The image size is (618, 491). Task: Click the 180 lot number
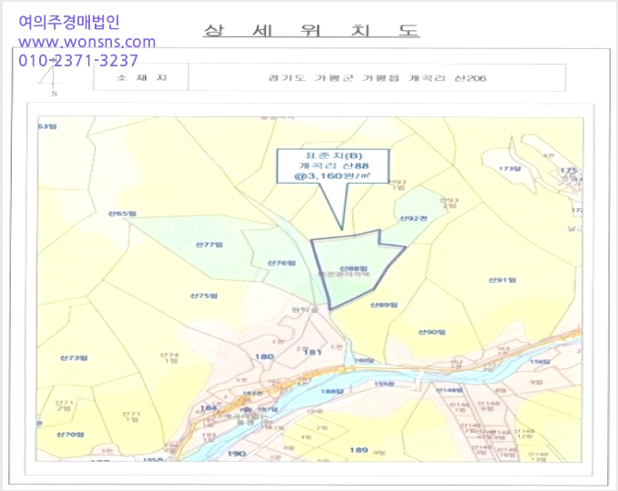click(x=264, y=356)
